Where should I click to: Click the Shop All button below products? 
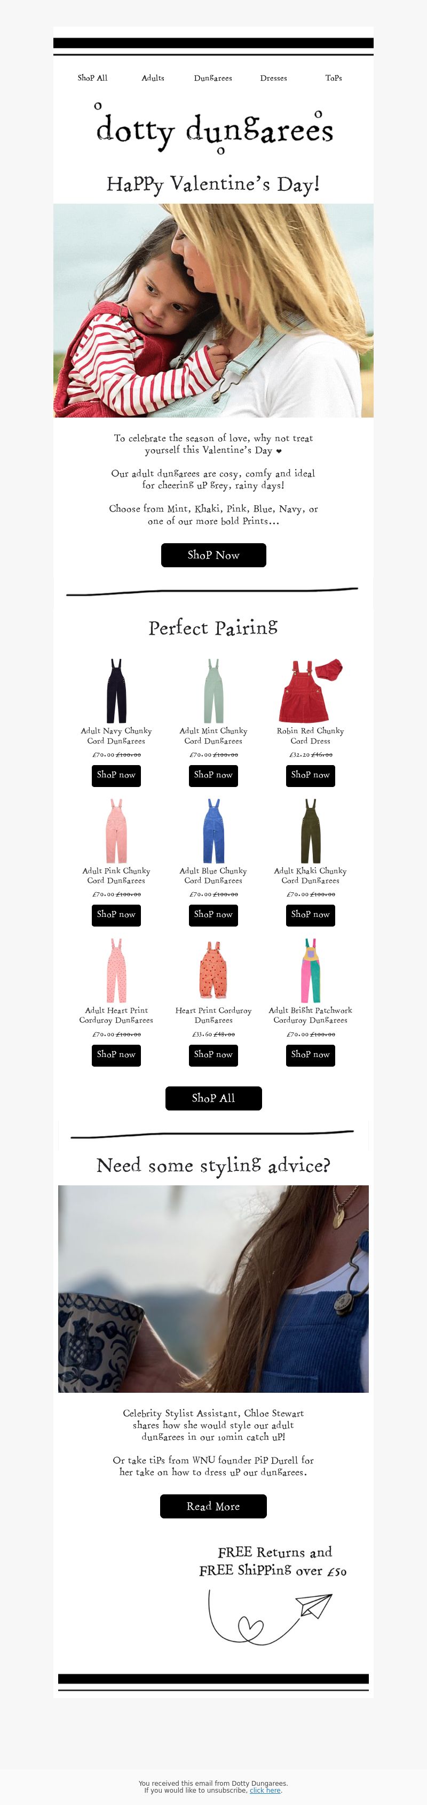coord(213,1098)
